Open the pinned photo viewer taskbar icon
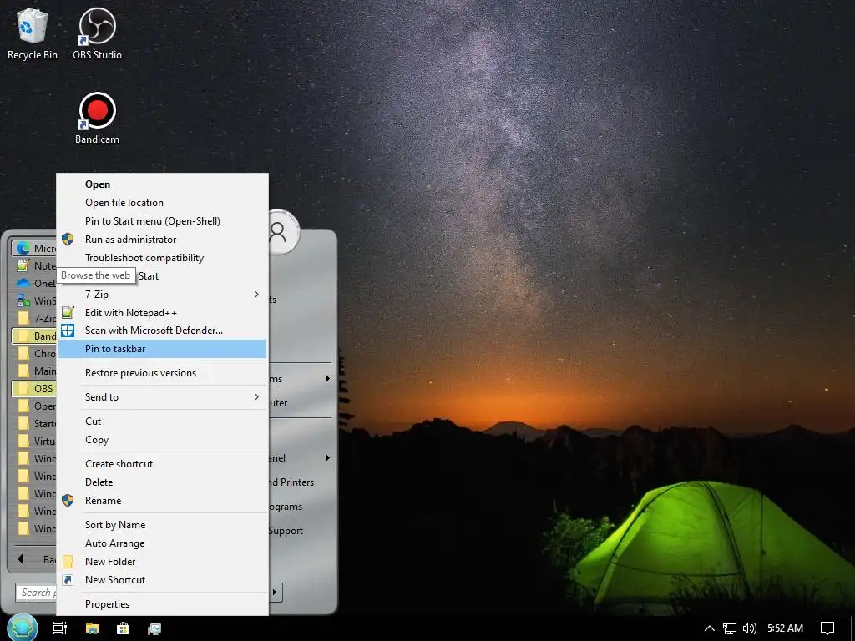 [x=154, y=628]
